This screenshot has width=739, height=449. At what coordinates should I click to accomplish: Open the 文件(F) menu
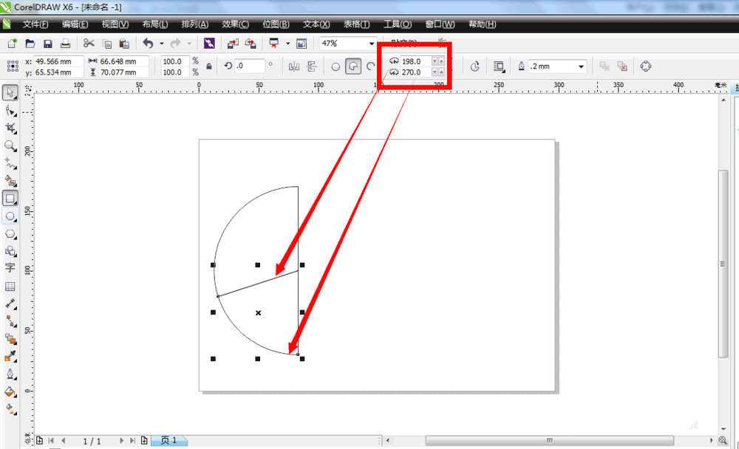[35, 24]
